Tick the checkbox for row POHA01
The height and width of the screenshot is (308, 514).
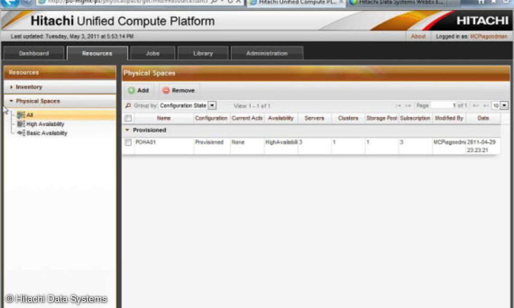[128, 142]
